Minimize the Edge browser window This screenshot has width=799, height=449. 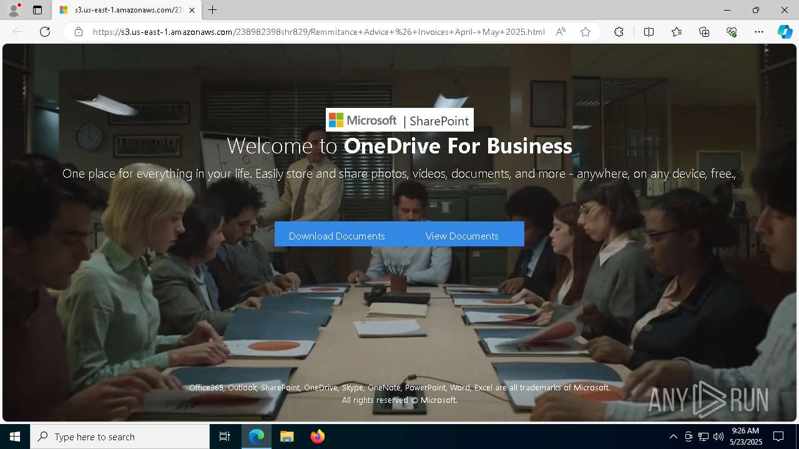coord(727,10)
